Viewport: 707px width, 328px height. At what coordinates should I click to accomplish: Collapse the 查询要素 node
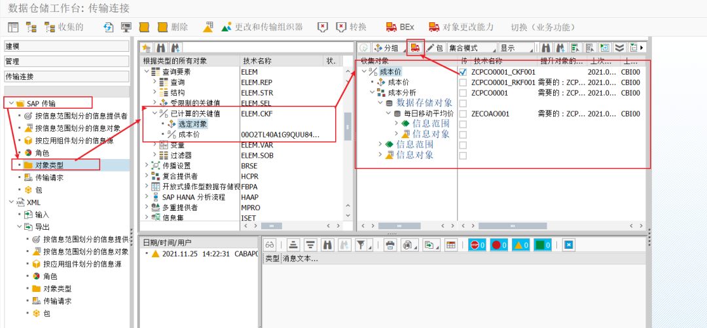tap(146, 71)
